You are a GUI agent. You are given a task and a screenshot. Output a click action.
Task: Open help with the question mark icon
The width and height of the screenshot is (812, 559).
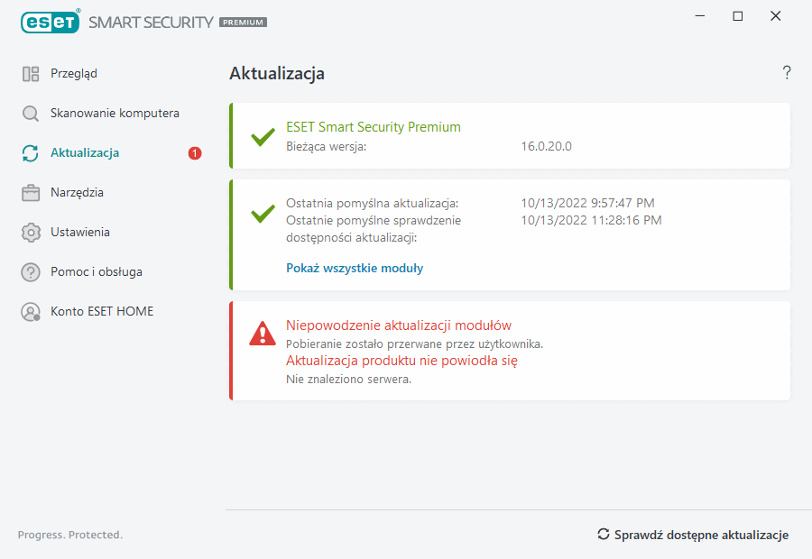[787, 73]
